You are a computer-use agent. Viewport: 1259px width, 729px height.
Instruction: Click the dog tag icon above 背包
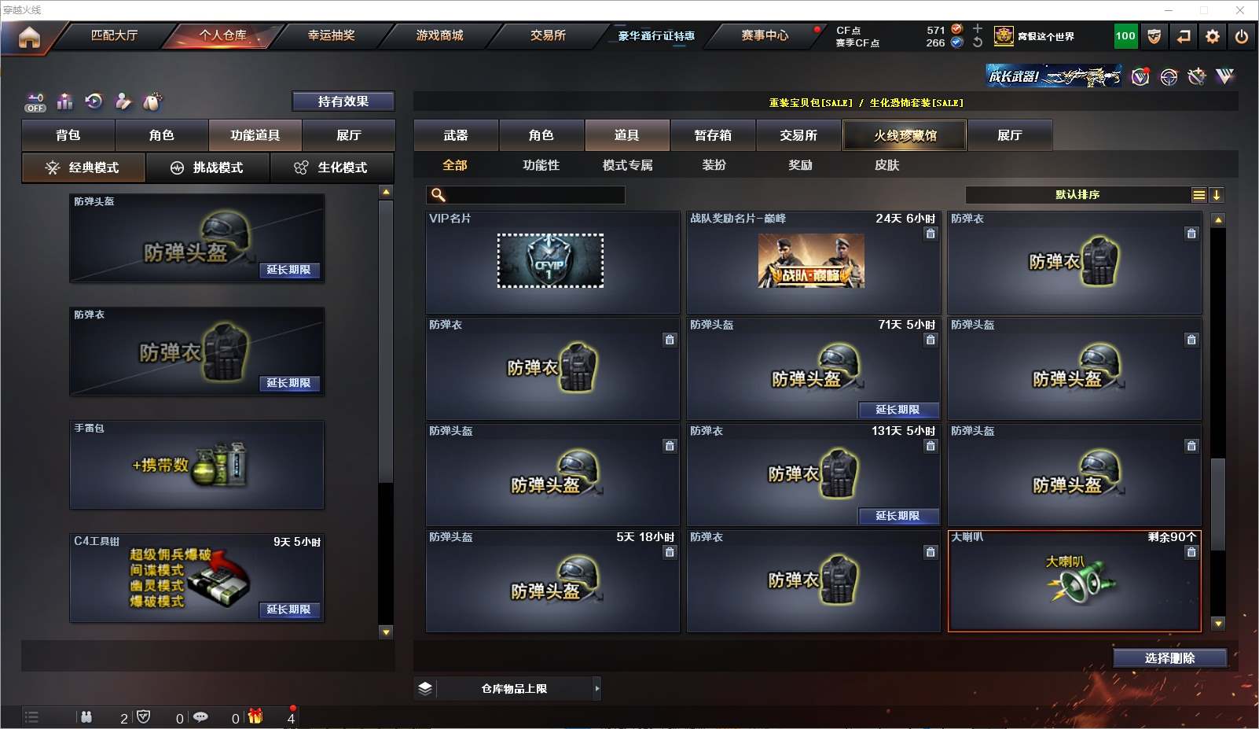point(152,101)
